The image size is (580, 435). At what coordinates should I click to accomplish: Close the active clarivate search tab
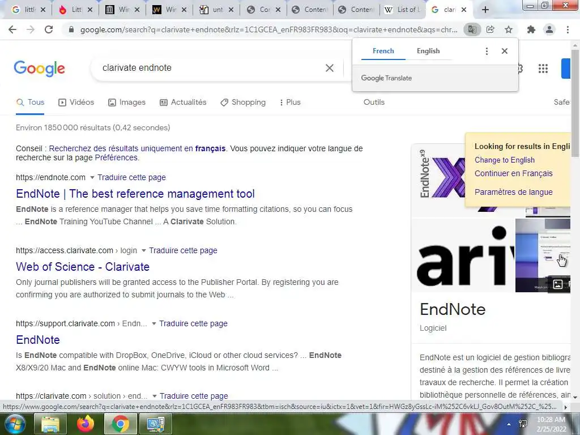coord(464,10)
